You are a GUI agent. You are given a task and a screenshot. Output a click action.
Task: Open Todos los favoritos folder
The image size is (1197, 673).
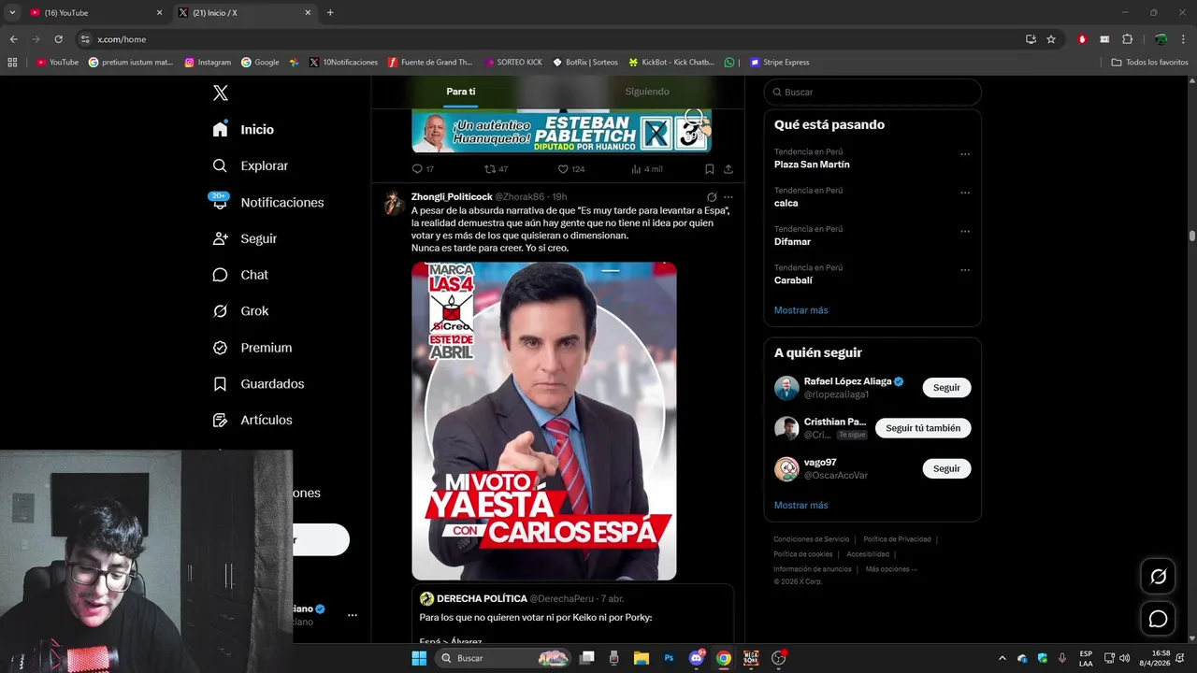pyautogui.click(x=1149, y=63)
